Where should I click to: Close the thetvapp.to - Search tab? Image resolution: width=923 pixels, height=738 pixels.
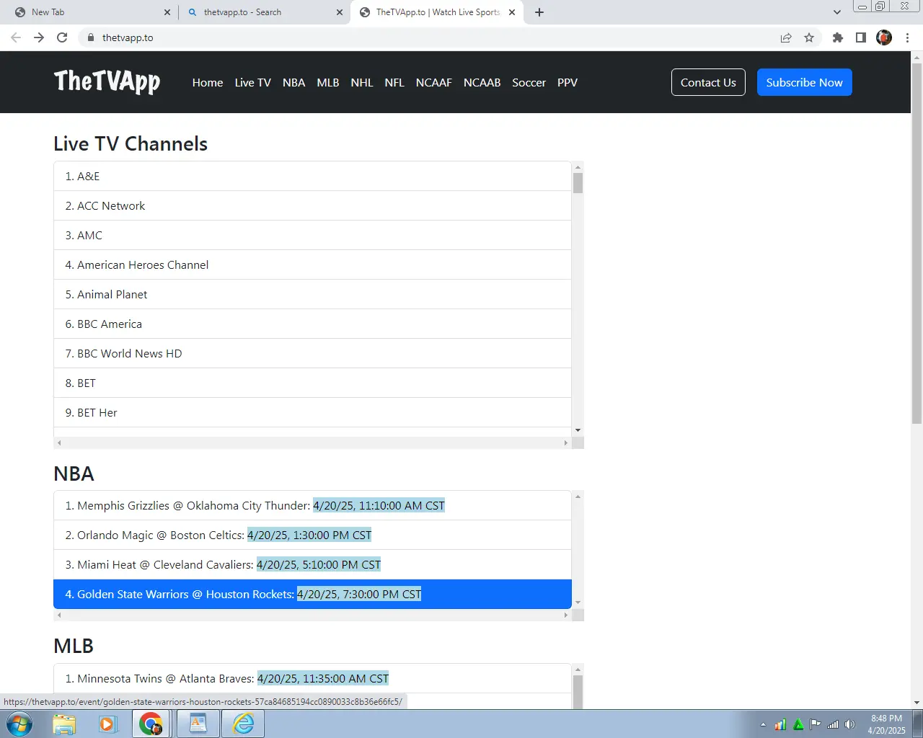point(340,12)
